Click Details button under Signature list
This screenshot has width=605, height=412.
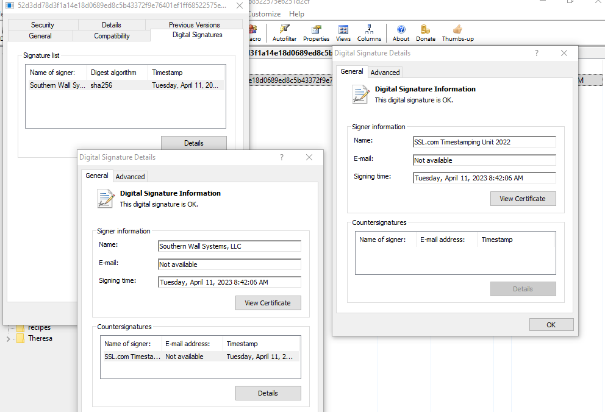194,143
